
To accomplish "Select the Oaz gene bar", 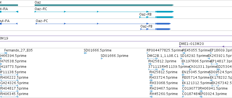I will point(104,5).
